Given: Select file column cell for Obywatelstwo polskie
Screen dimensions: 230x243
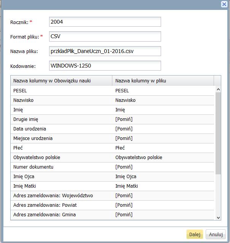Looking at the screenshot, I should pyautogui.click(x=163, y=158).
